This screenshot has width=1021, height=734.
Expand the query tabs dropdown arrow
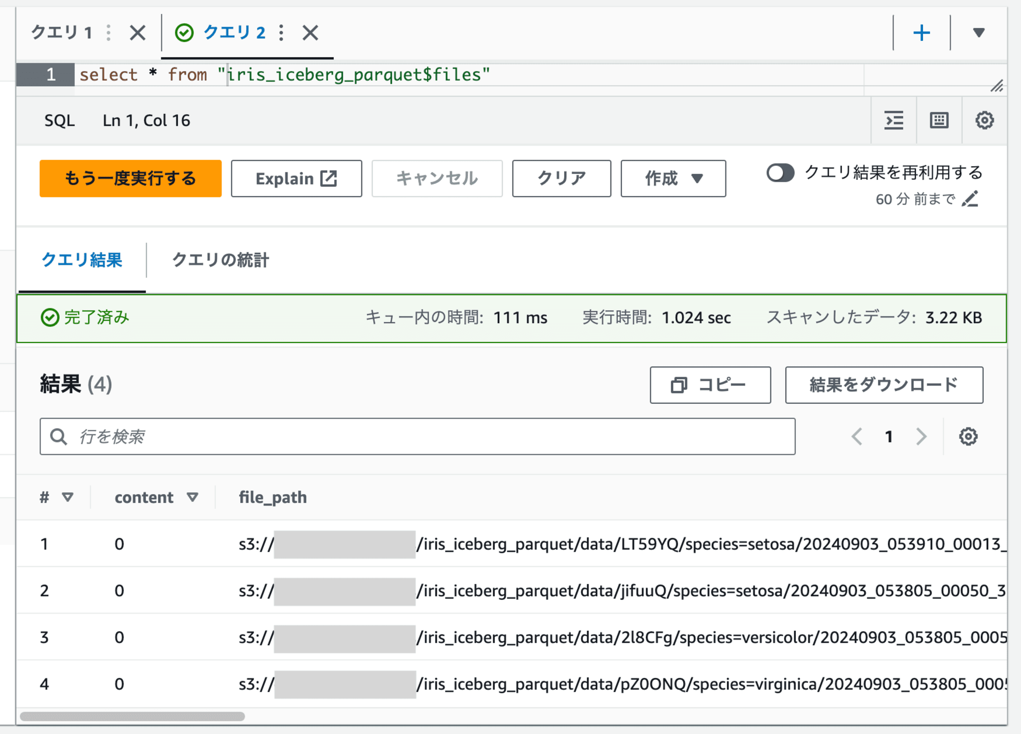[978, 33]
